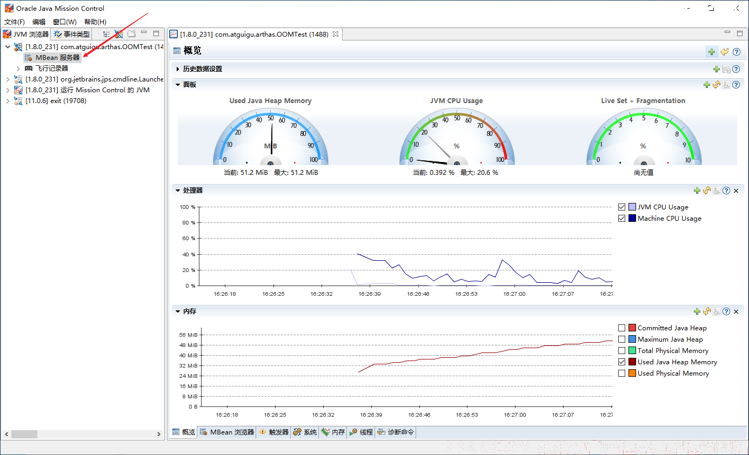Screen dimensions: 749x455
Task: Collapse 处理器 section
Action: 178,191
